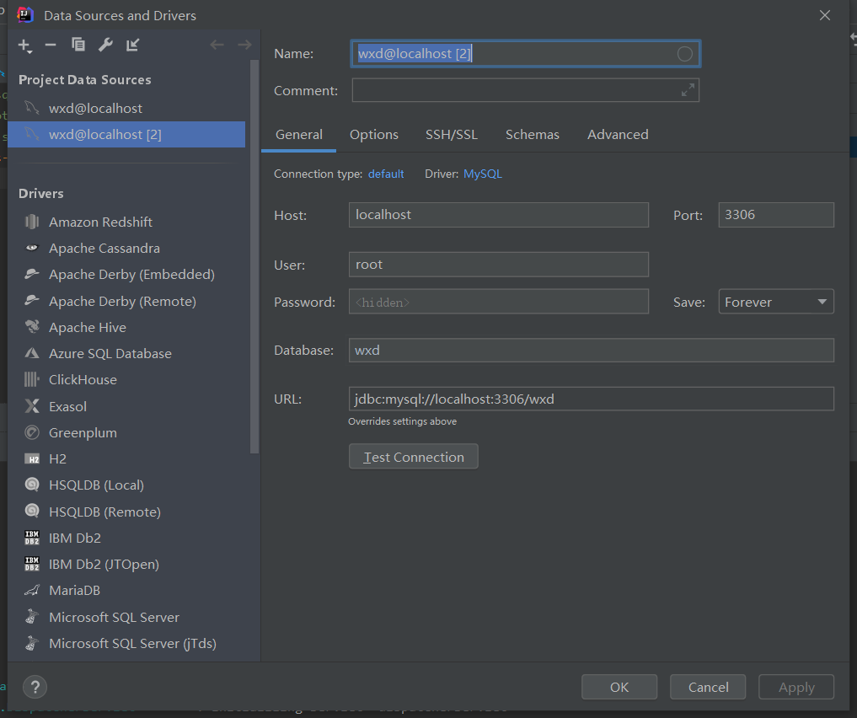This screenshot has width=857, height=718.
Task: Open the Advanced tab
Action: [618, 135]
